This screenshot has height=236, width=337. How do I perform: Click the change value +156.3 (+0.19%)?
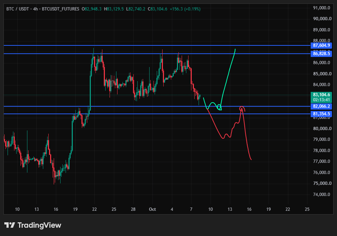[x=185, y=9]
